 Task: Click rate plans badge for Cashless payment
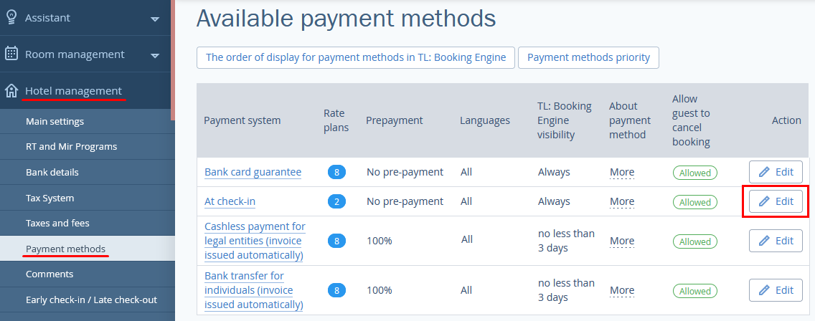pos(336,241)
